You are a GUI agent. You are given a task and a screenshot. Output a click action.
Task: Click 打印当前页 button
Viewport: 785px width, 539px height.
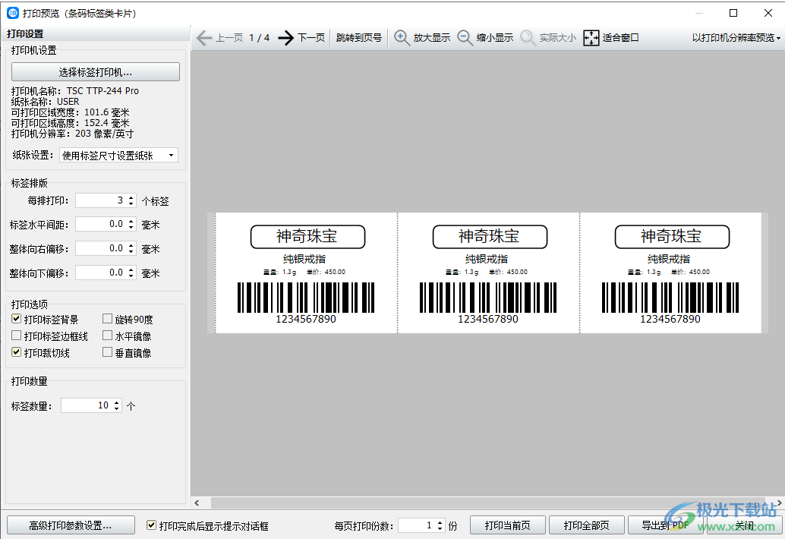pos(508,525)
